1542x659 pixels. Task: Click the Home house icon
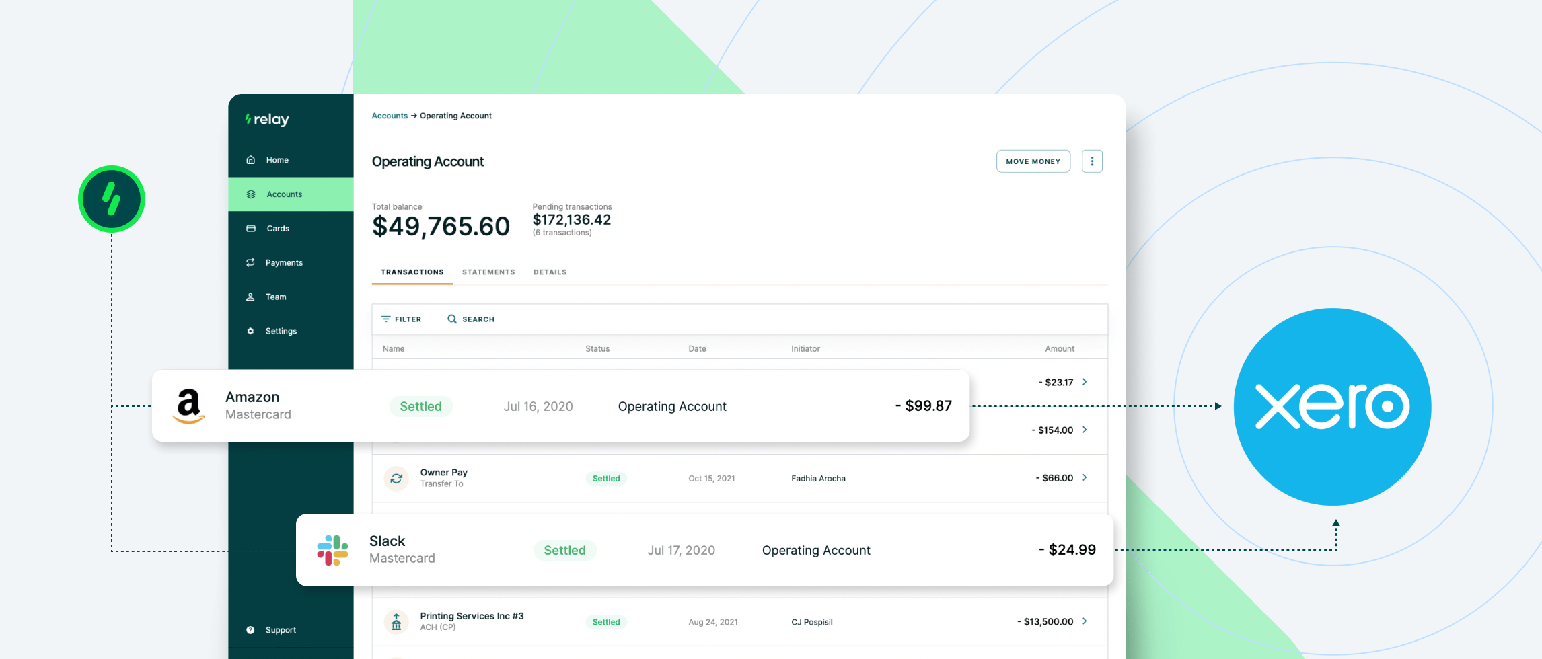[x=251, y=160]
